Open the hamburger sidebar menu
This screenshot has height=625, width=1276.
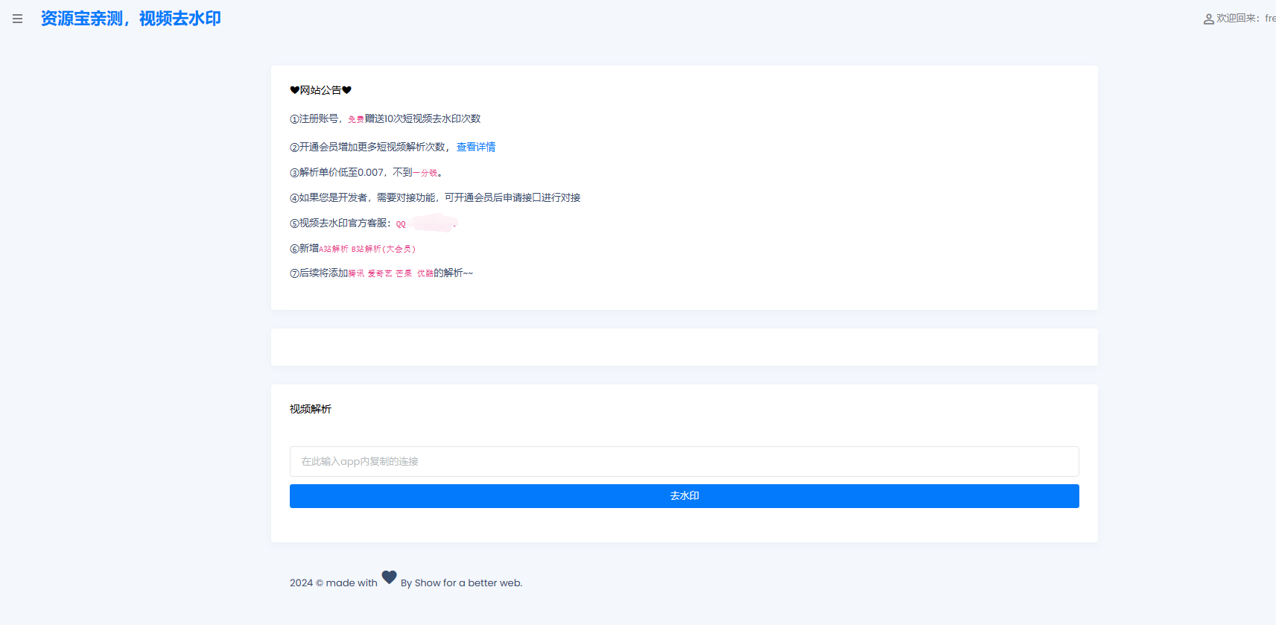pyautogui.click(x=17, y=19)
